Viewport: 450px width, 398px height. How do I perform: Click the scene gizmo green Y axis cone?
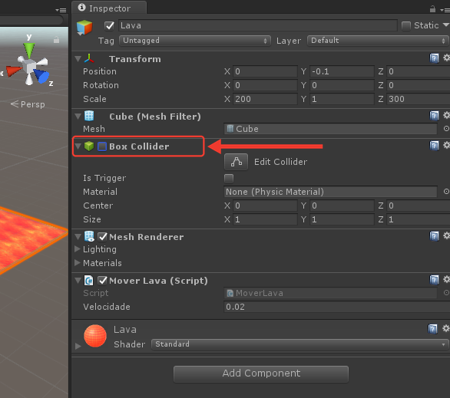(x=29, y=50)
